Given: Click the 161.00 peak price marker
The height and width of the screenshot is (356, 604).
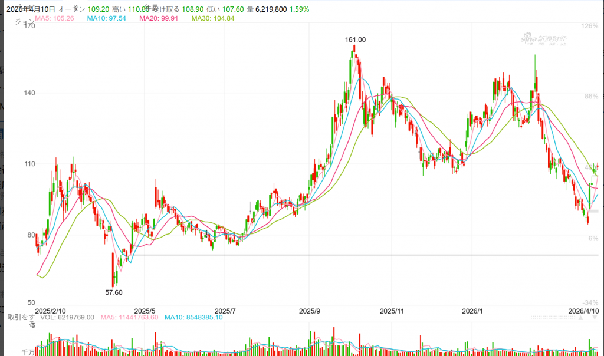Looking at the screenshot, I should tap(355, 39).
